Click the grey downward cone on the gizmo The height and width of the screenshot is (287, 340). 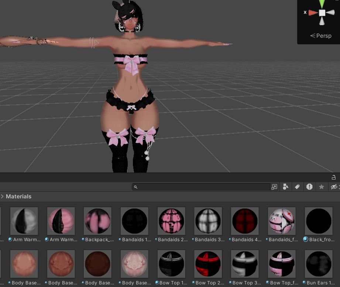click(322, 21)
